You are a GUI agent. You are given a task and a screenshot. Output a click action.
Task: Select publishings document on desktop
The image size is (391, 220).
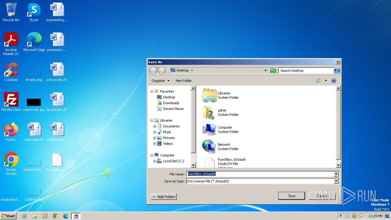pos(57,132)
